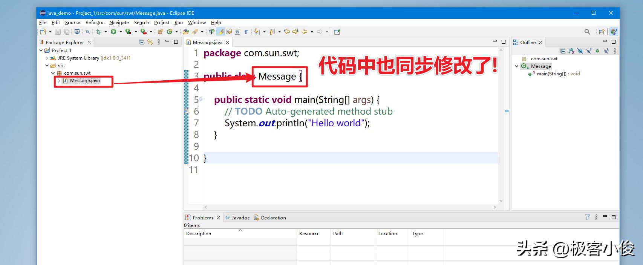Open the New file dropdown arrow
This screenshot has width=643, height=265.
(50, 32)
